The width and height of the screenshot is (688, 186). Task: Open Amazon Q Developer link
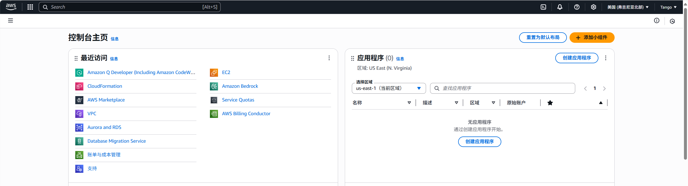pos(141,72)
